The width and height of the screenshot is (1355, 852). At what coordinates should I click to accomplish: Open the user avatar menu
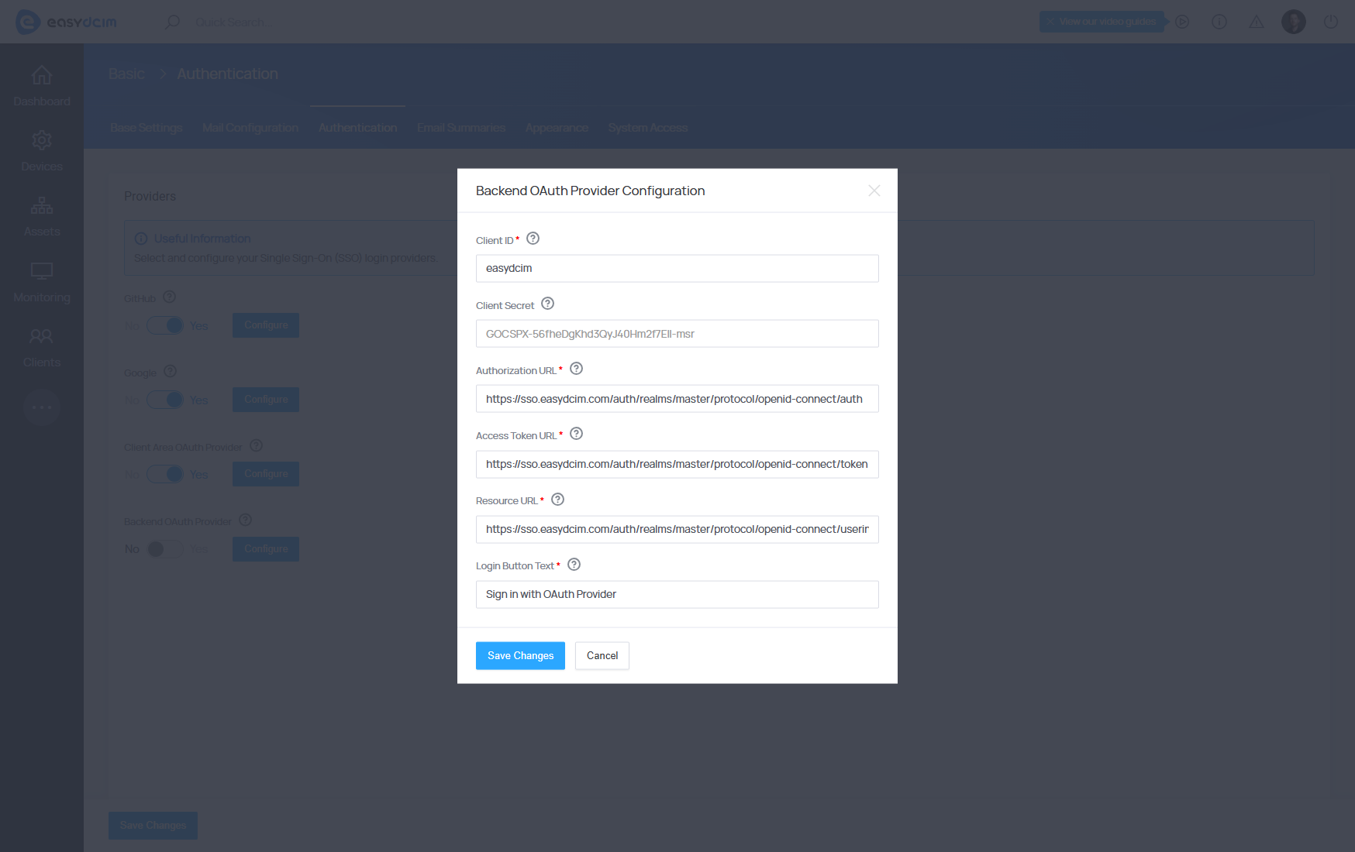click(x=1294, y=22)
